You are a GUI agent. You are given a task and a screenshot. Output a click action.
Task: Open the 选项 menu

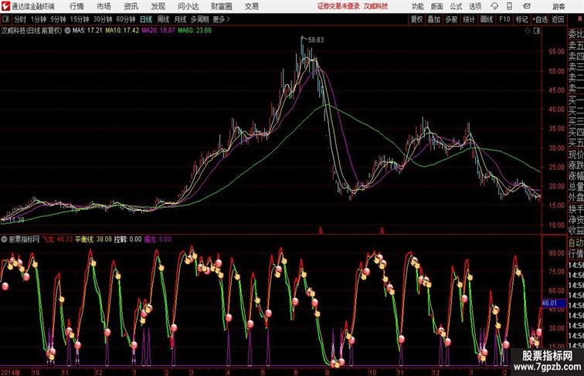475,6
